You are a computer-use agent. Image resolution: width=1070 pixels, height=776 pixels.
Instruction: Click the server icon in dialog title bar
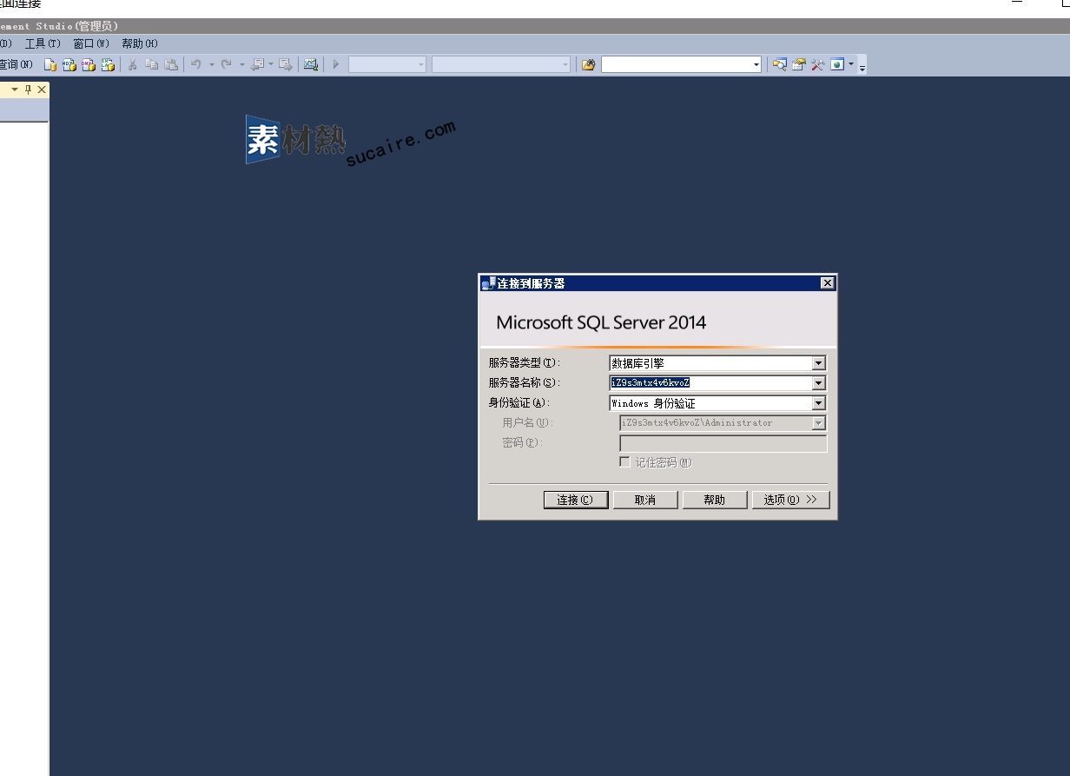click(x=488, y=283)
